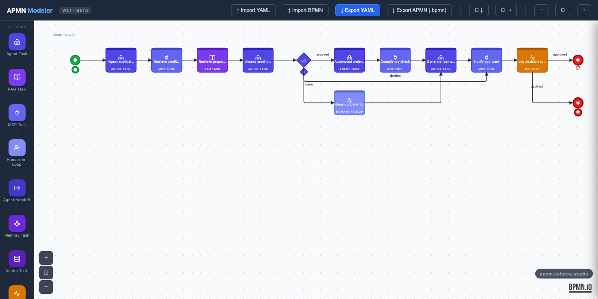Open info icon under Agent Handoff

coord(17,207)
